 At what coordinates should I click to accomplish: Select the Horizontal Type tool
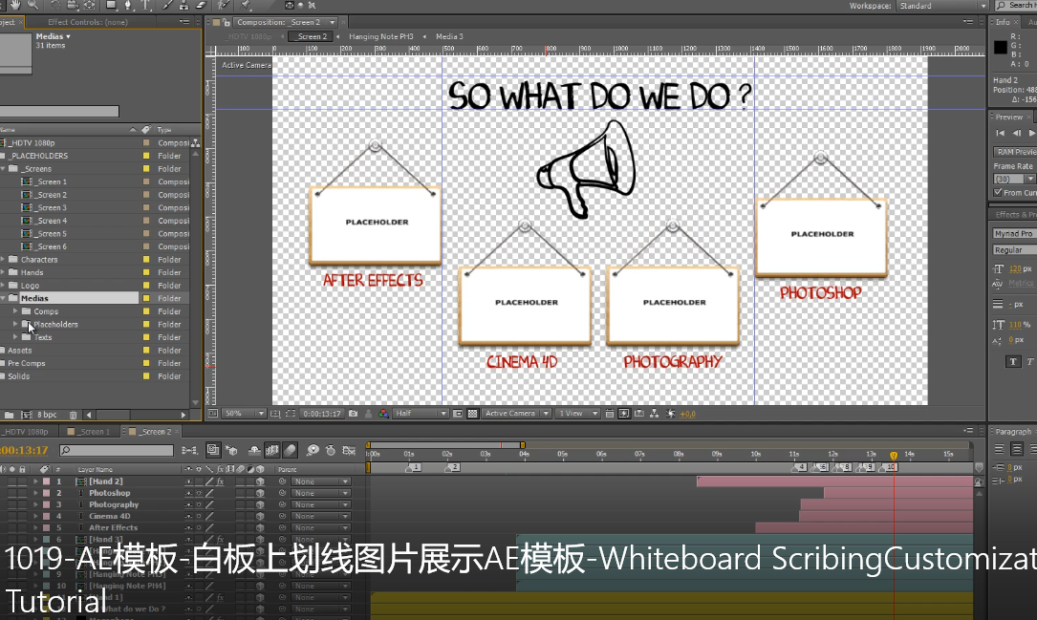click(145, 5)
